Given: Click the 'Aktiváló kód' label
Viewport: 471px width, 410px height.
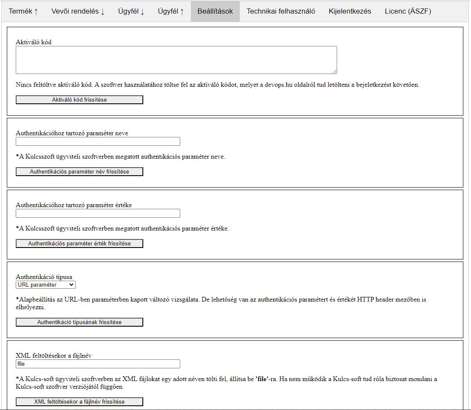Looking at the screenshot, I should click(x=34, y=42).
